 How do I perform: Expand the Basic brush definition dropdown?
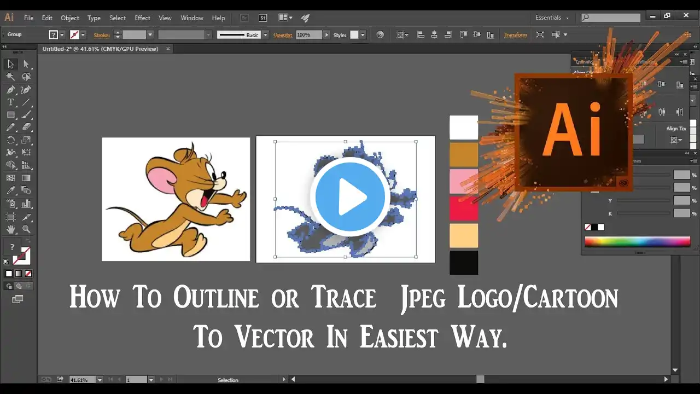pos(265,35)
